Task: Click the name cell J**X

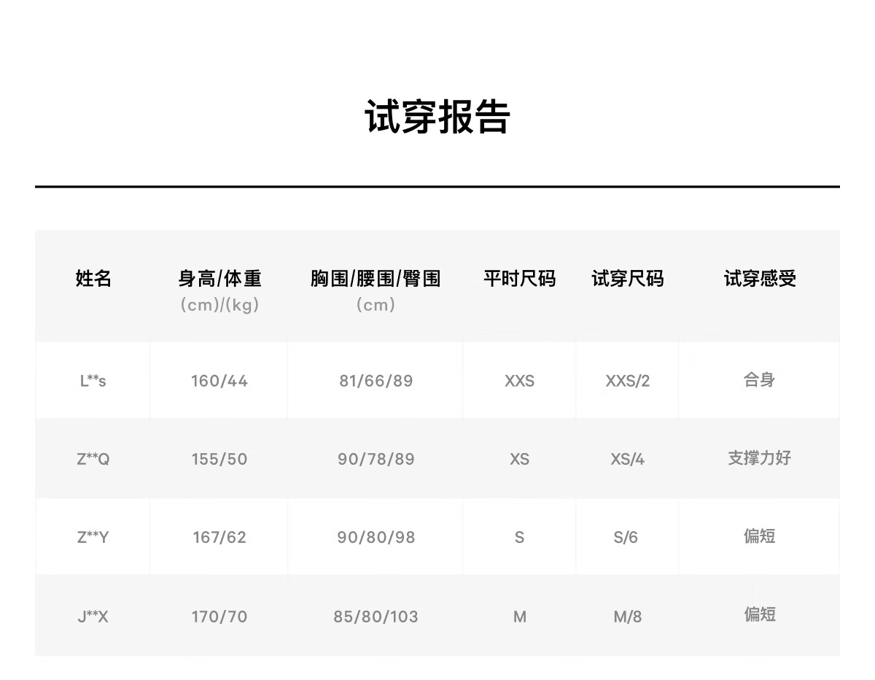Action: click(x=93, y=617)
